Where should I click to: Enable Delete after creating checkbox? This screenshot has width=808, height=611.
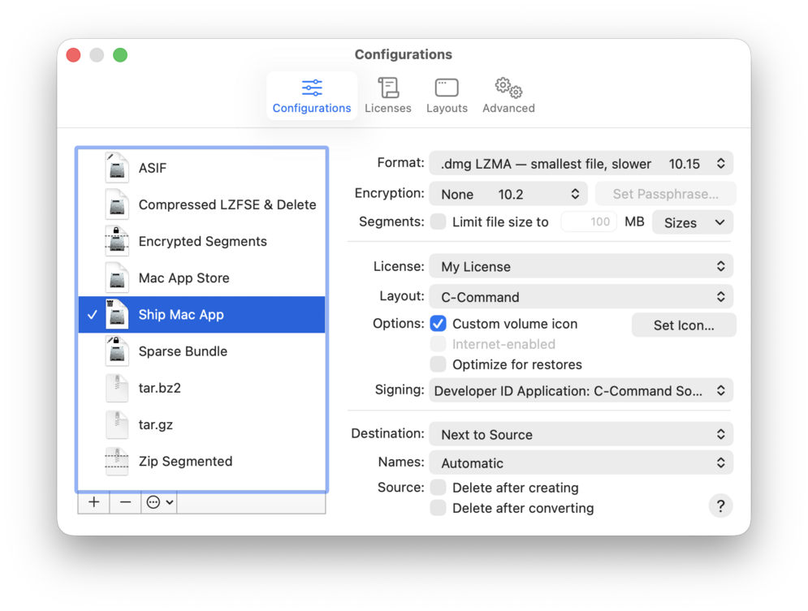click(x=439, y=488)
